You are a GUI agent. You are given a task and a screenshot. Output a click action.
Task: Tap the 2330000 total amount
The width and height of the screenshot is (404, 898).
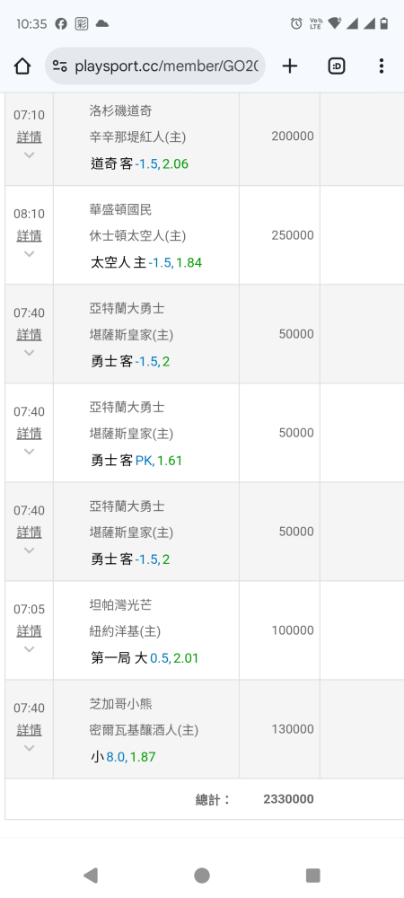[x=288, y=799]
